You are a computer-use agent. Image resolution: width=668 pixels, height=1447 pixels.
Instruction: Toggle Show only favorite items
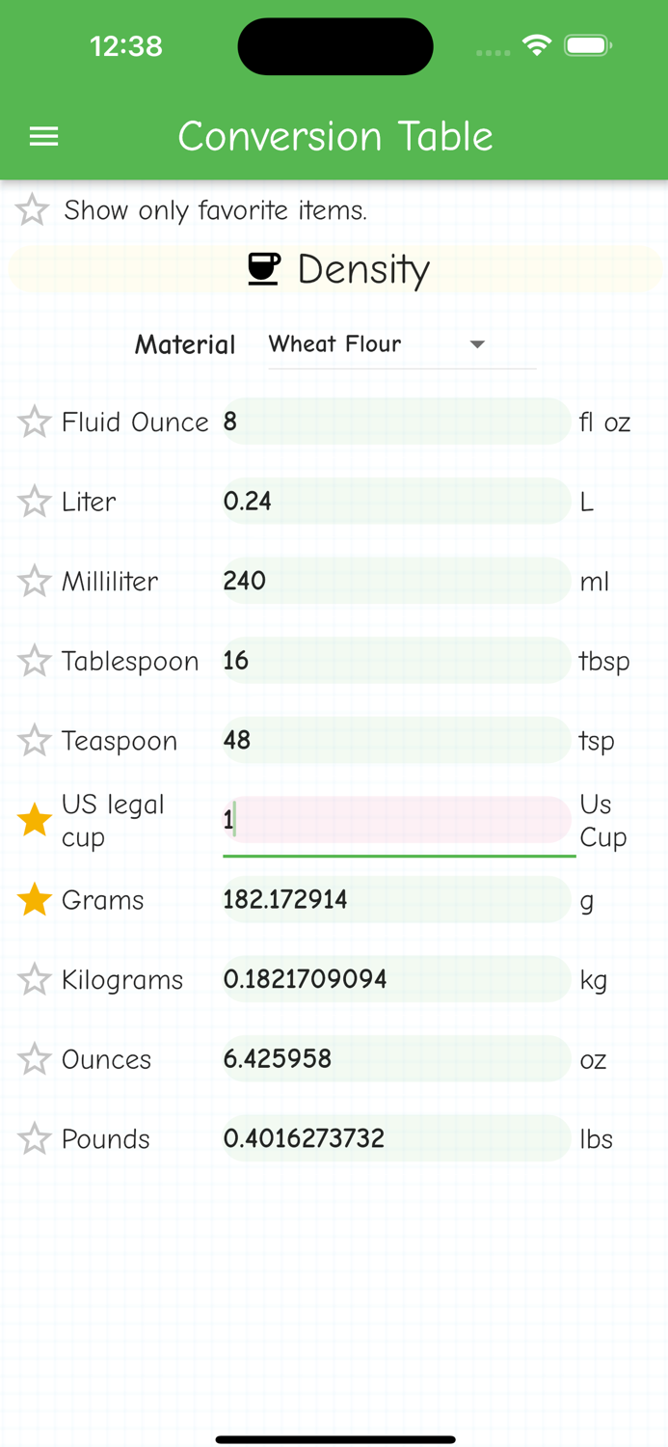pos(31,209)
